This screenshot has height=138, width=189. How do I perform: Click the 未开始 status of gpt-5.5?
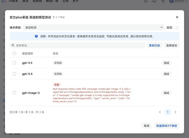[x=58, y=63]
